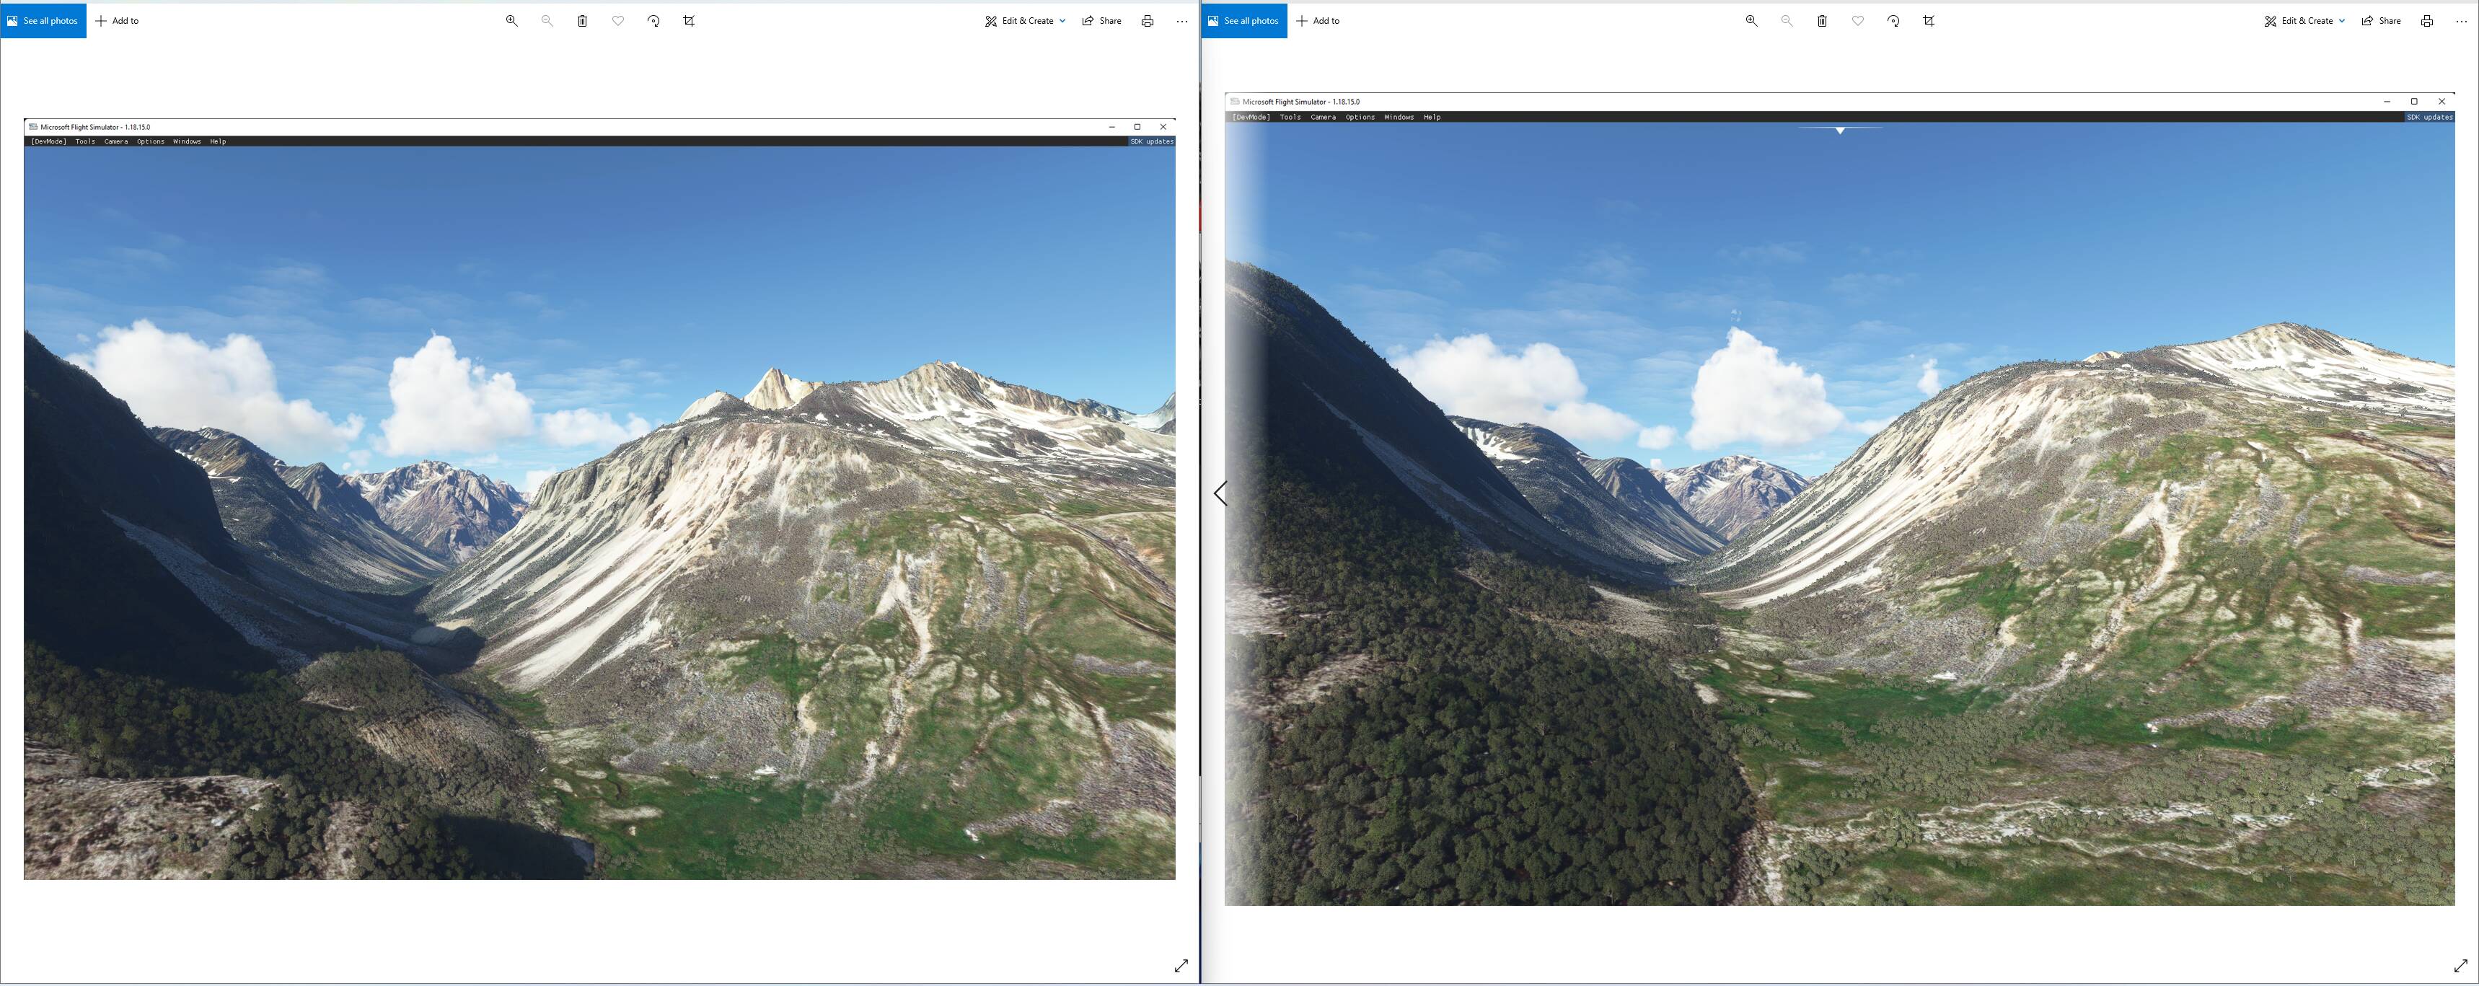Open Add to in right Photos window
Viewport: 2479px width, 986px height.
click(1318, 20)
